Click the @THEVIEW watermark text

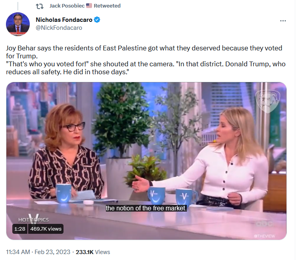(x=265, y=236)
